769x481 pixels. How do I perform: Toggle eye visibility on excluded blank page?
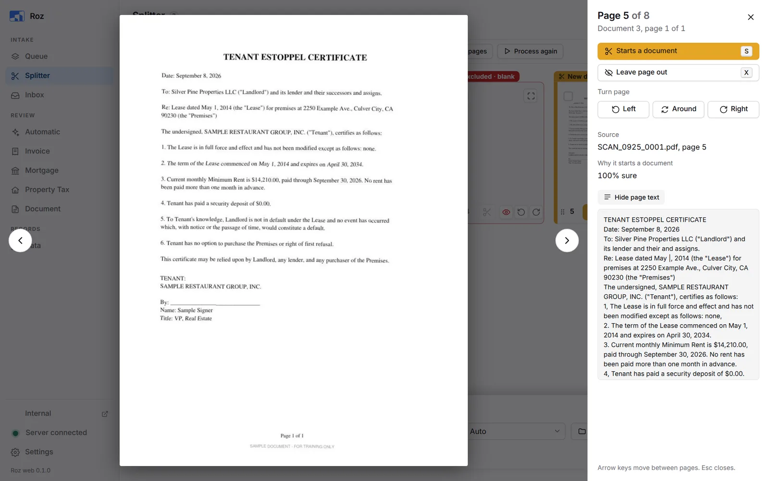(506, 212)
